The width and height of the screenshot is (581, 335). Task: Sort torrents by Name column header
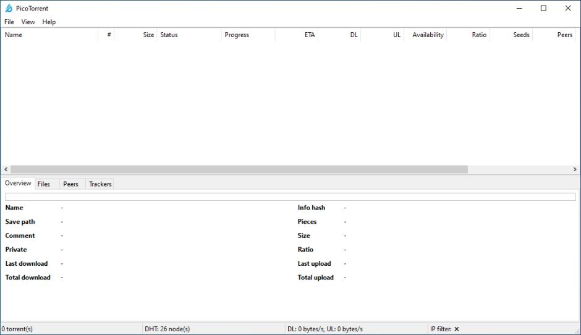click(x=49, y=35)
